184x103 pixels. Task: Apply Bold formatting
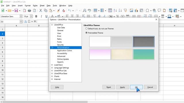(x=36, y=16)
